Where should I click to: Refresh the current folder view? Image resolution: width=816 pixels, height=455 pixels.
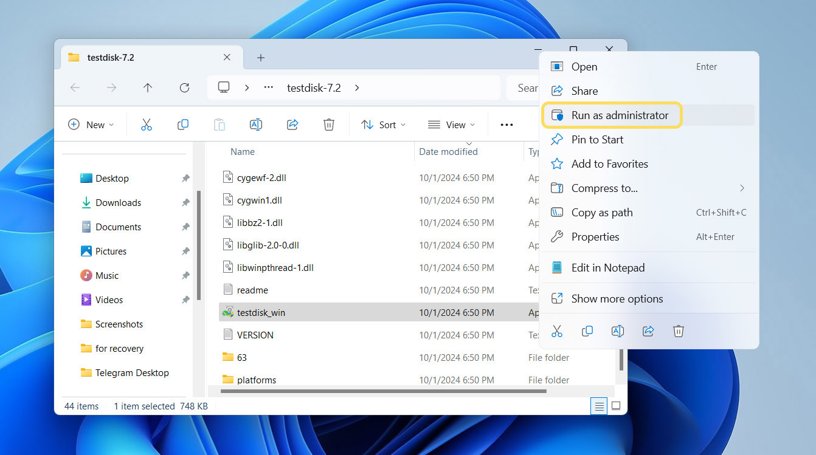click(x=184, y=87)
